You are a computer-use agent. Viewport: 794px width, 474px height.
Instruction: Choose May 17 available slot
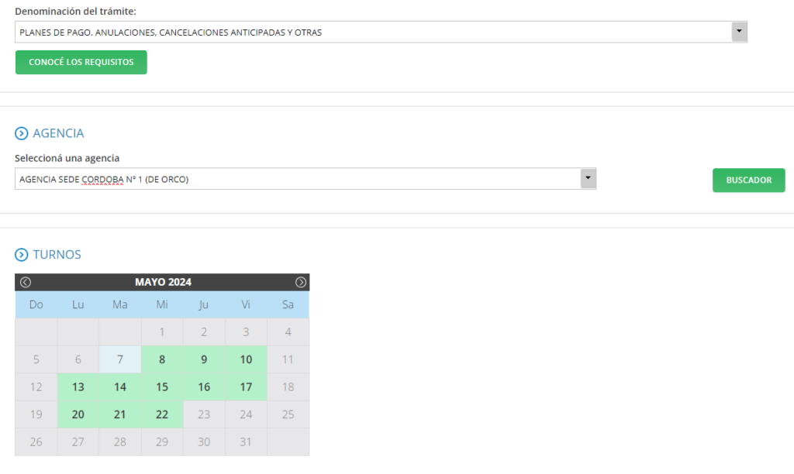(246, 387)
